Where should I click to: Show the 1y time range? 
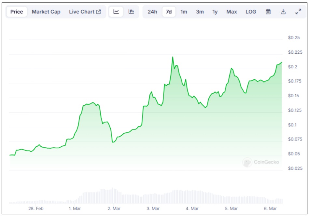pyautogui.click(x=215, y=12)
